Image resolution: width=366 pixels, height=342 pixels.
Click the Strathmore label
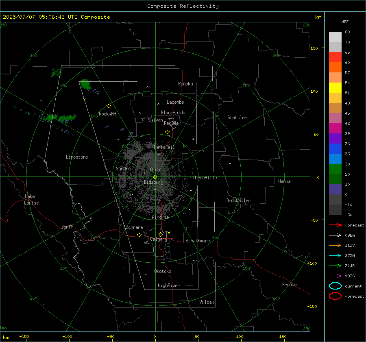(x=198, y=241)
